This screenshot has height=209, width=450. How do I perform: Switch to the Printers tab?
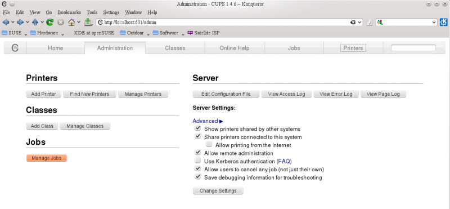tap(353, 48)
